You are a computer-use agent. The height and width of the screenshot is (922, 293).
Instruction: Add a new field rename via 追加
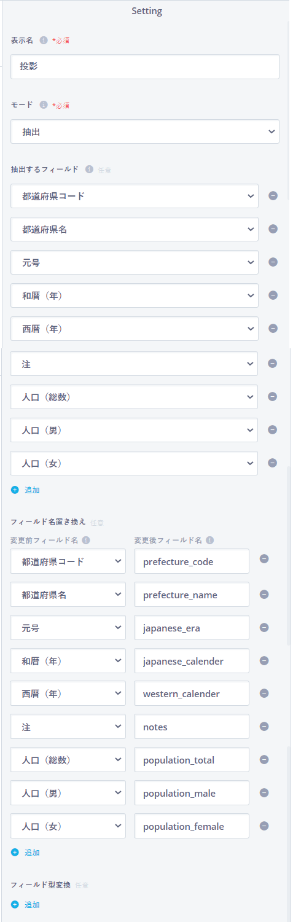[25, 853]
